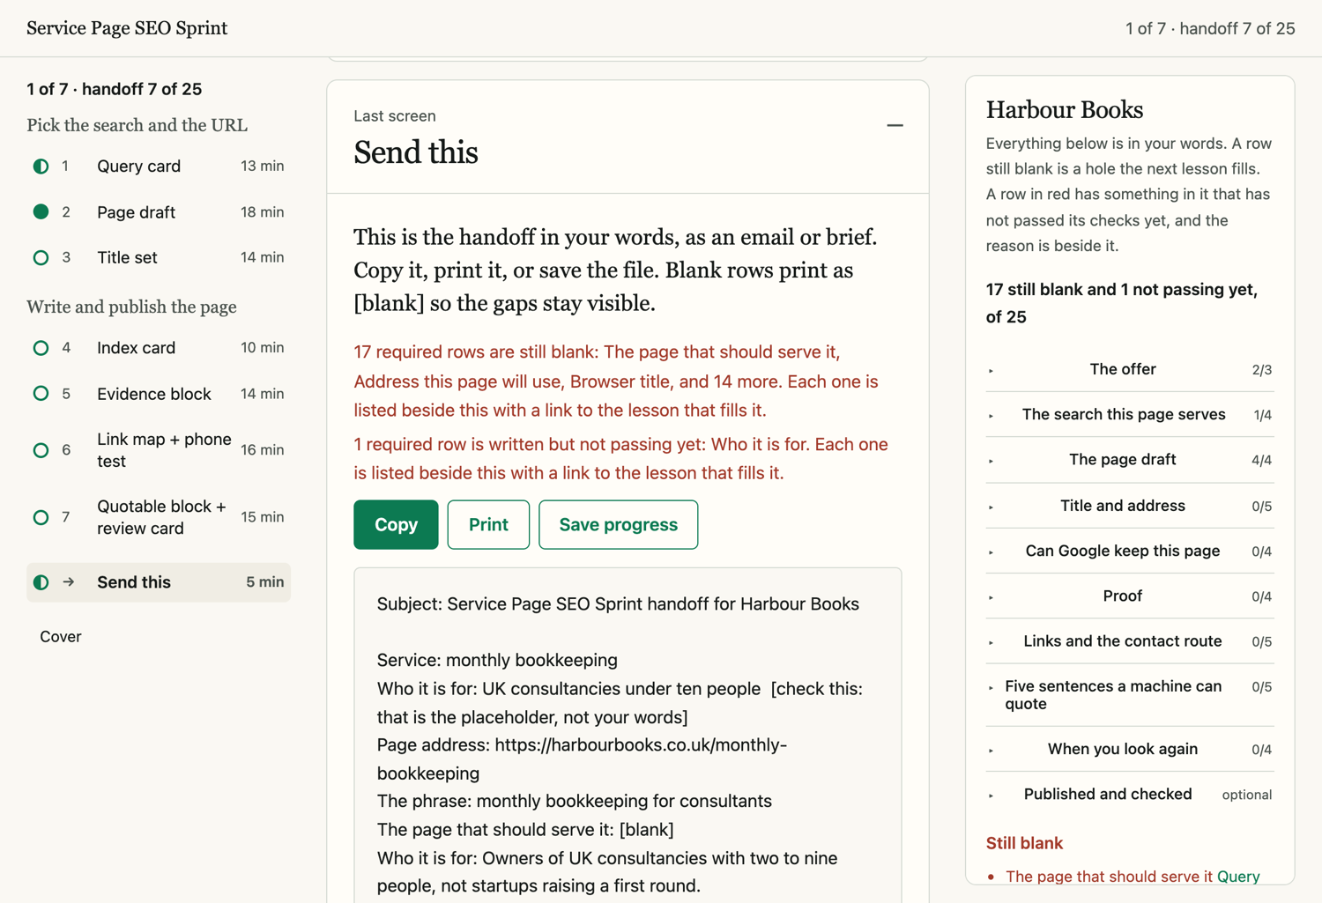Click the Service Page SEO Sprint title
Image resolution: width=1322 pixels, height=903 pixels.
click(127, 28)
